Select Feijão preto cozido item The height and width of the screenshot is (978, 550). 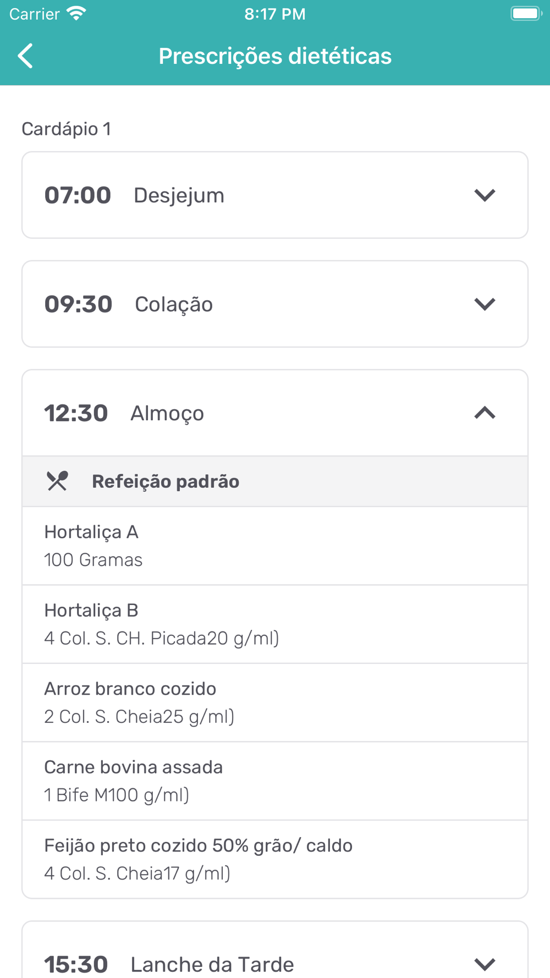275,859
